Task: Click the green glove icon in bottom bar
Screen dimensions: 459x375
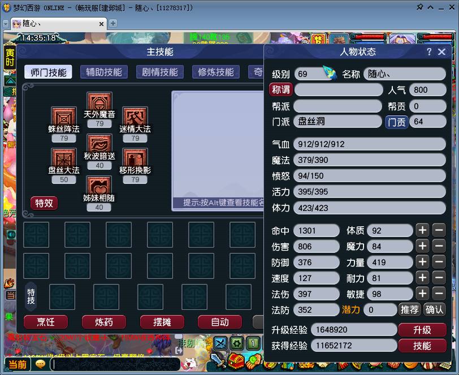Action: (x=253, y=361)
